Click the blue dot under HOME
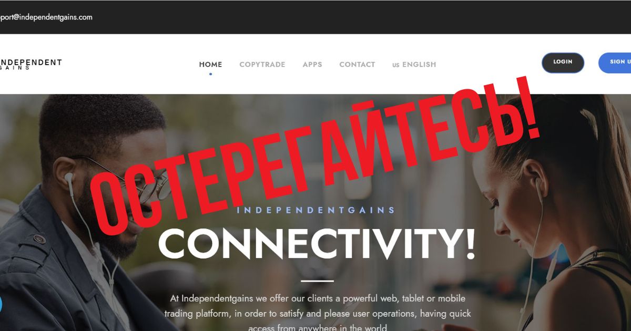Image resolution: width=631 pixels, height=331 pixels. coord(210,74)
